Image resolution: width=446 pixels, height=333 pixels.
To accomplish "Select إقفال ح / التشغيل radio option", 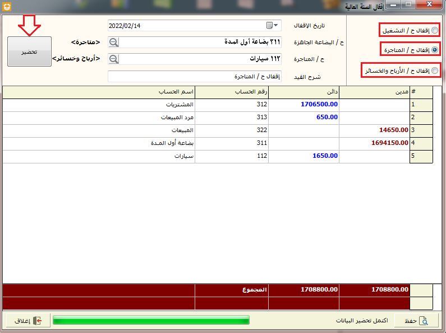I will pos(435,30).
